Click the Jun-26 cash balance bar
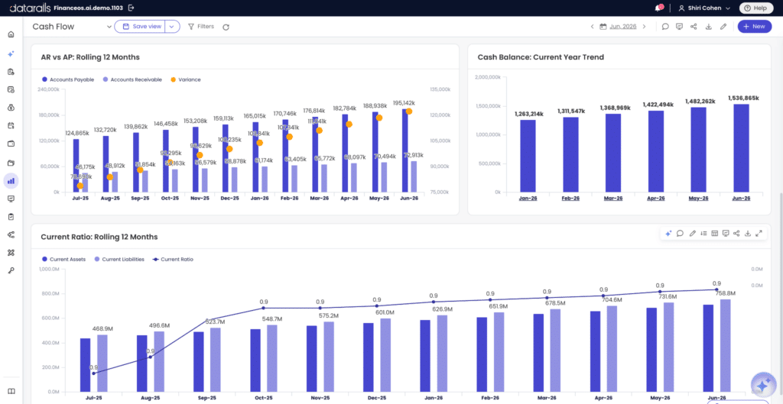Viewport: 783px width, 404px height. [x=741, y=148]
